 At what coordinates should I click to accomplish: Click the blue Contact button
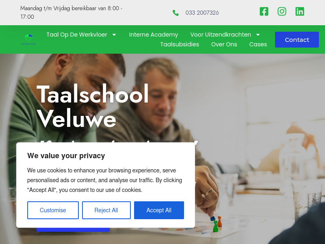pyautogui.click(x=297, y=39)
